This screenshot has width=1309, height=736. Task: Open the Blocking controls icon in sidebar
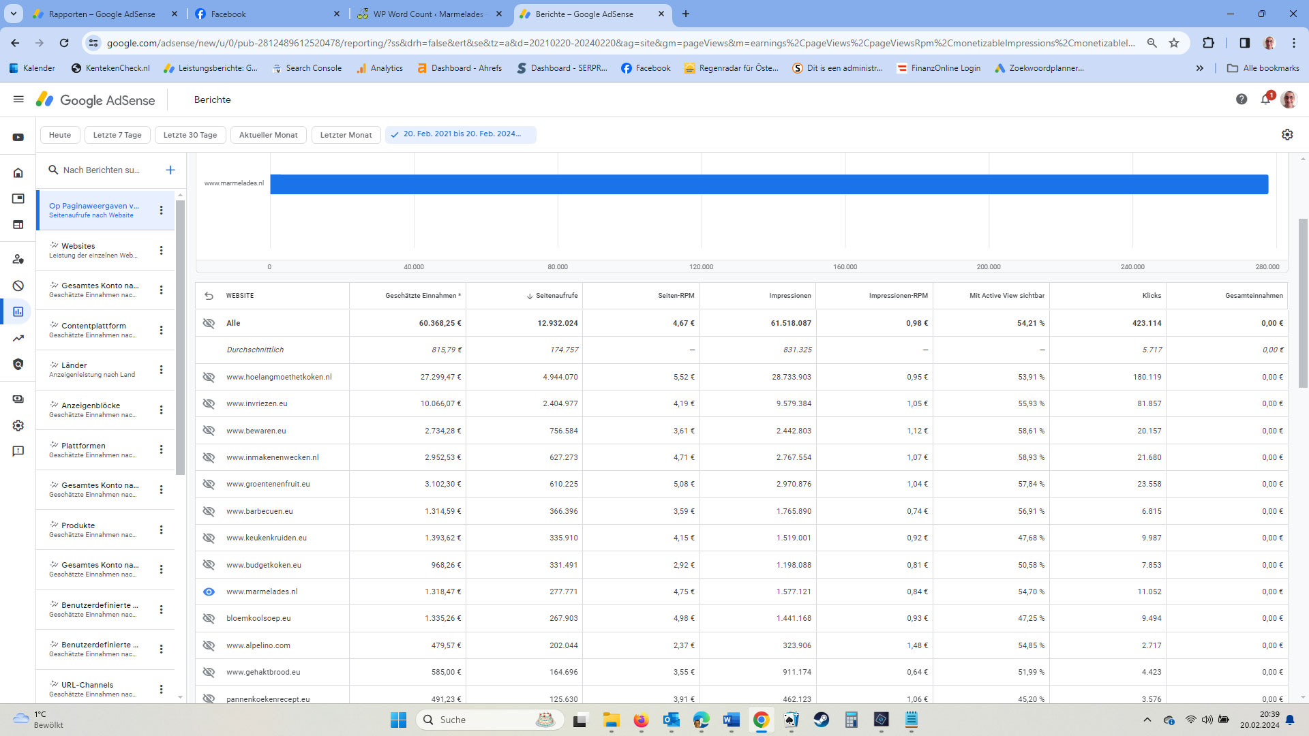[18, 286]
